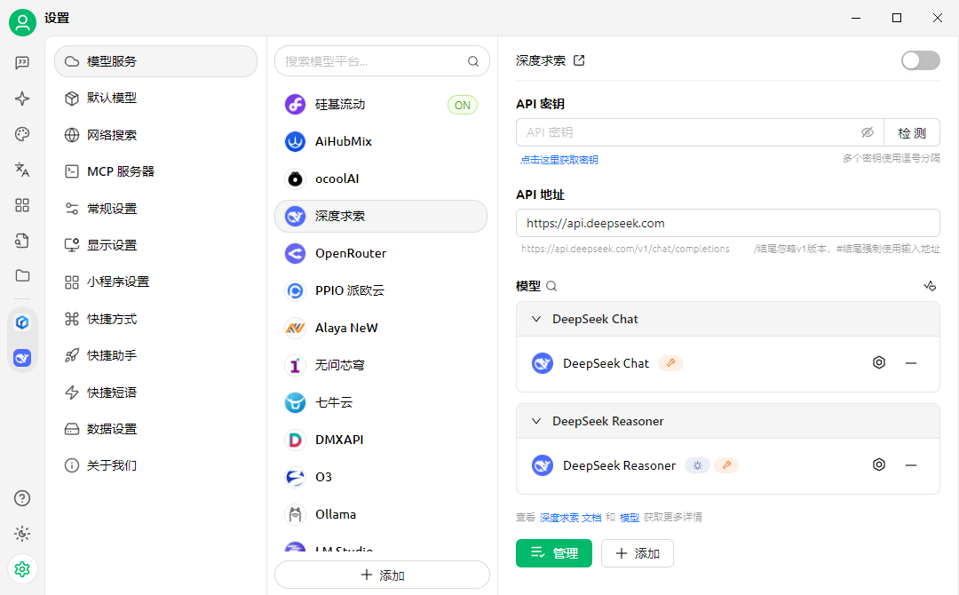Image resolution: width=959 pixels, height=595 pixels.
Task: Remove the DeepSeek Reasoner model
Action: [911, 465]
